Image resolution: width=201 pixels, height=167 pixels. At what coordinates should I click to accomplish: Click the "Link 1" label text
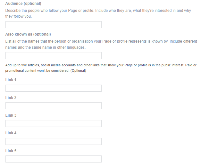(11, 80)
